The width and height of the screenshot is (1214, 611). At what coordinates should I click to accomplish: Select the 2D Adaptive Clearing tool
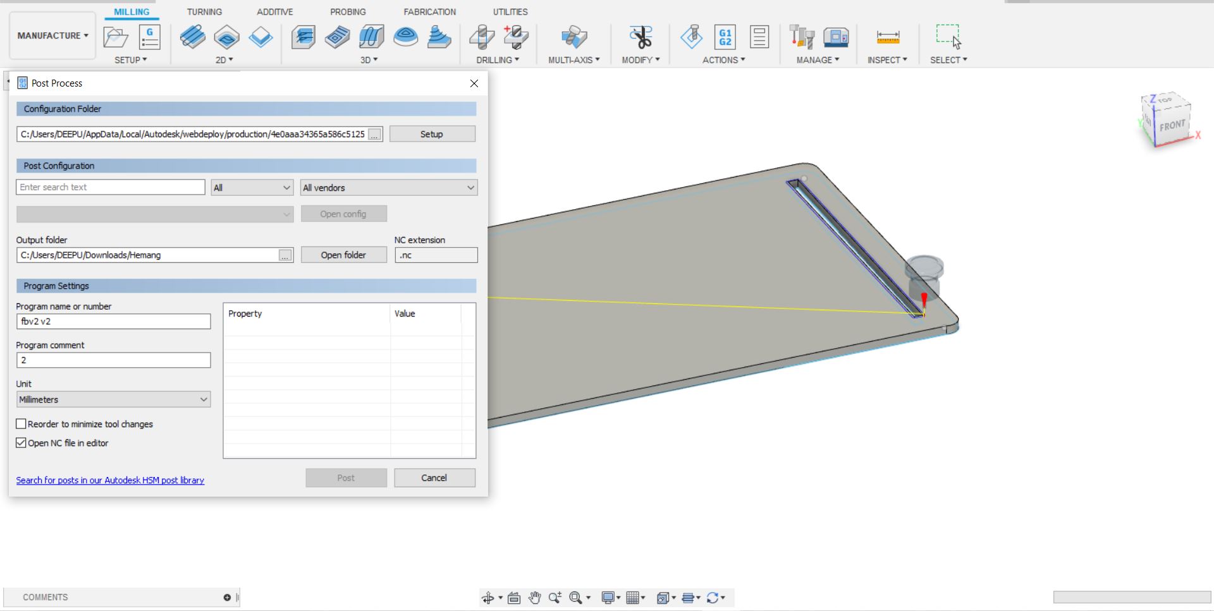click(x=193, y=37)
